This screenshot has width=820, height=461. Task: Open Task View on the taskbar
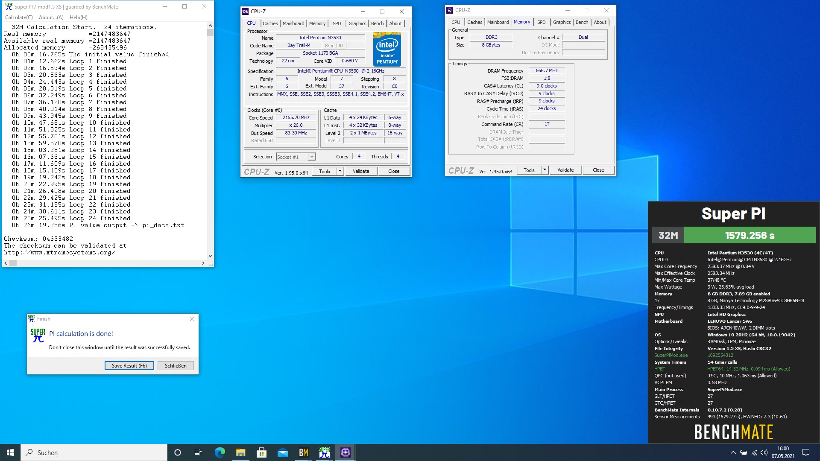click(x=198, y=452)
